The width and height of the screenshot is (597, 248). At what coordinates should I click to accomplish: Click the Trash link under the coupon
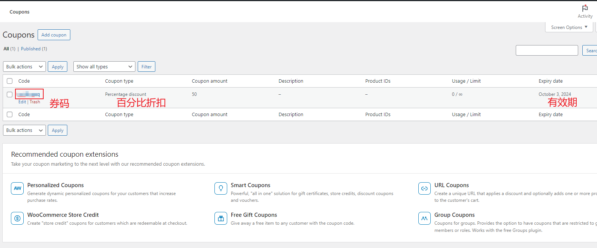click(35, 102)
